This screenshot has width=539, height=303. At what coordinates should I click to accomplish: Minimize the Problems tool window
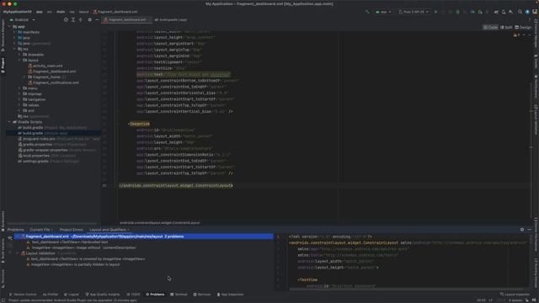pos(530,230)
